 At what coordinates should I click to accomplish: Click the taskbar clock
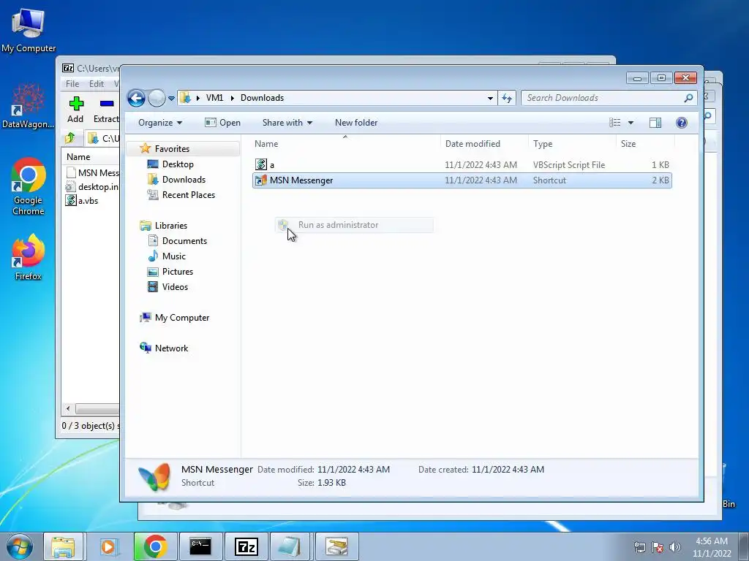[712, 547]
